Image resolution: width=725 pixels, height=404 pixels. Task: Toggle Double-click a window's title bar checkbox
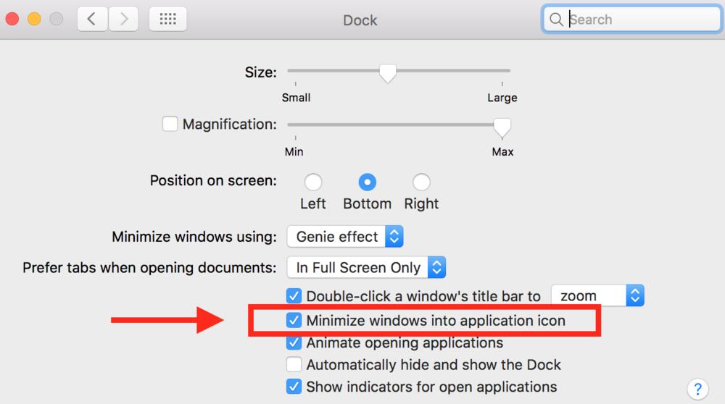coord(294,295)
